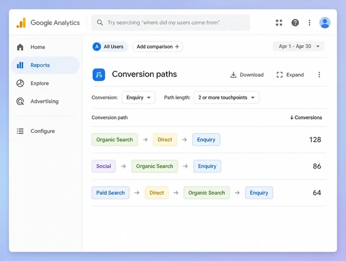
Task: Click the 128 conversions value
Action: click(315, 140)
